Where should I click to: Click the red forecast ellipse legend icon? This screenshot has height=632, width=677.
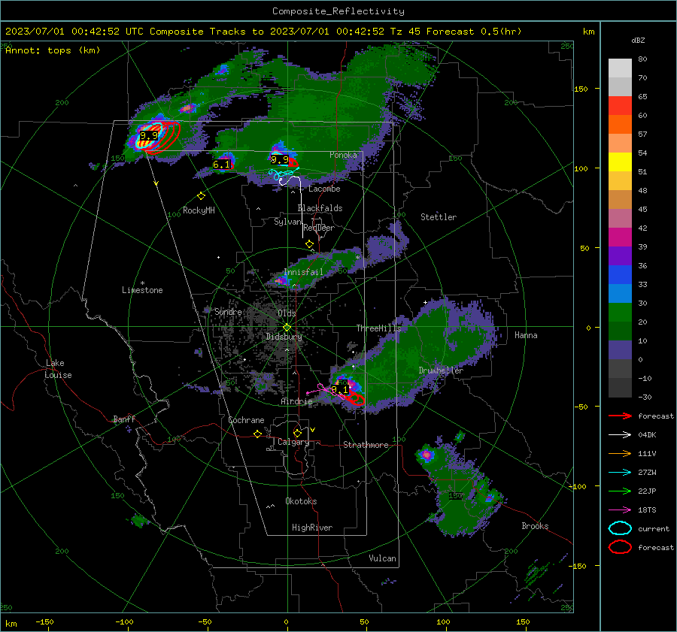620,547
